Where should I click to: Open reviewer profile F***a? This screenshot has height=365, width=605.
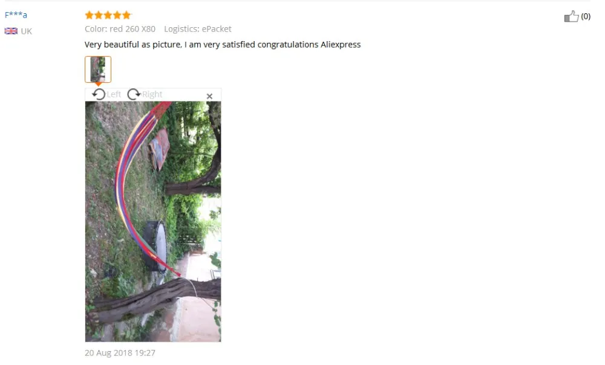(x=16, y=15)
